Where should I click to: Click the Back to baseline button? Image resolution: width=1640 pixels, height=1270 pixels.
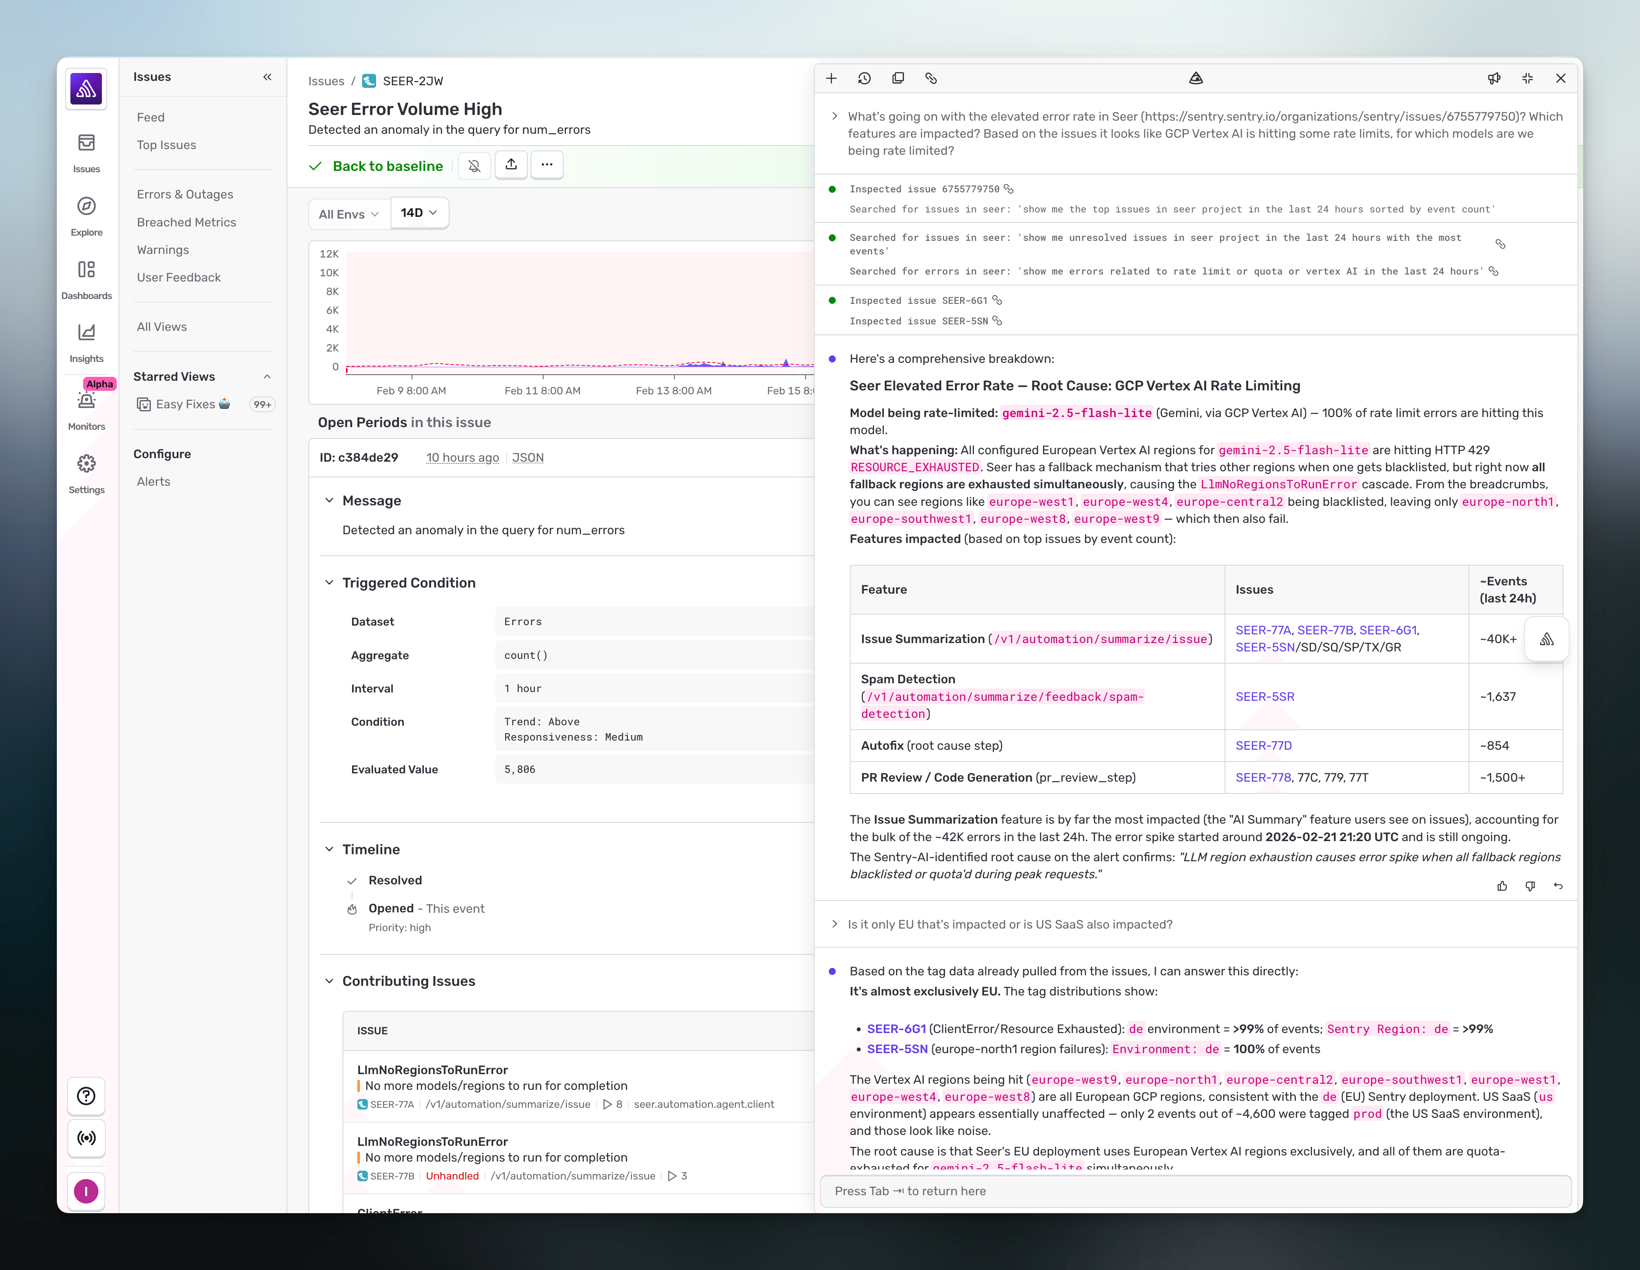point(387,166)
